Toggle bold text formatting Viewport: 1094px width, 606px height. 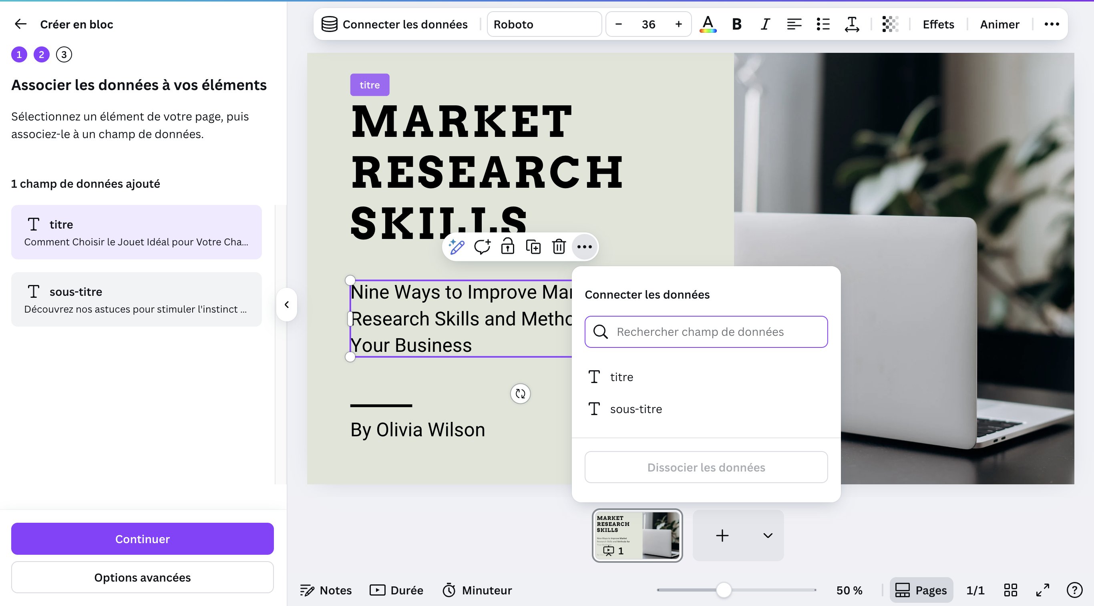tap(737, 24)
